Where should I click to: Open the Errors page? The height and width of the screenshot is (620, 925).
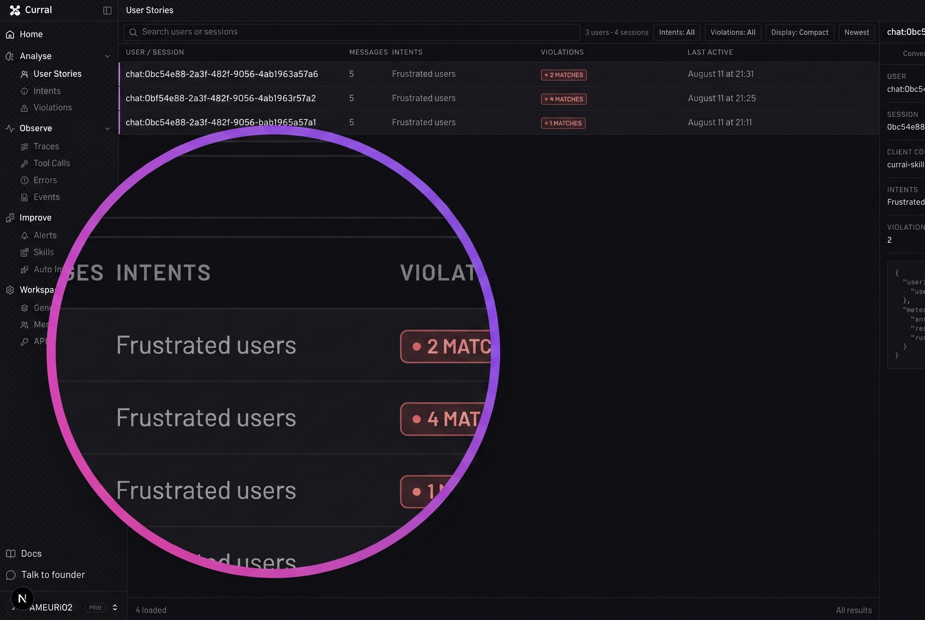click(45, 180)
